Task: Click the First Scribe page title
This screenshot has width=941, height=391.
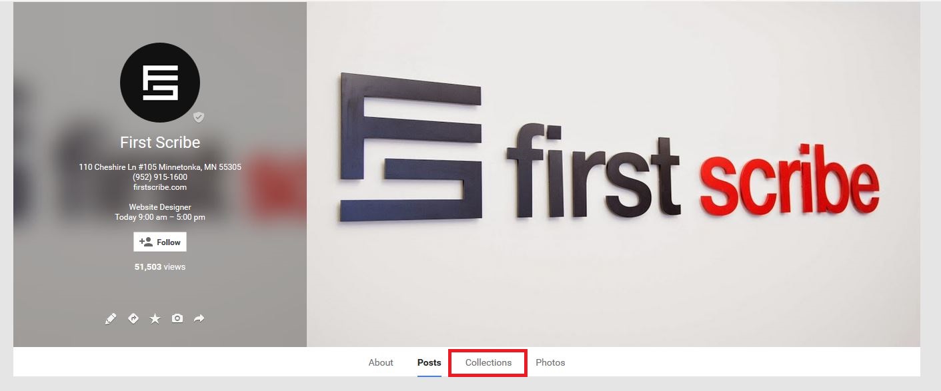Action: [160, 143]
